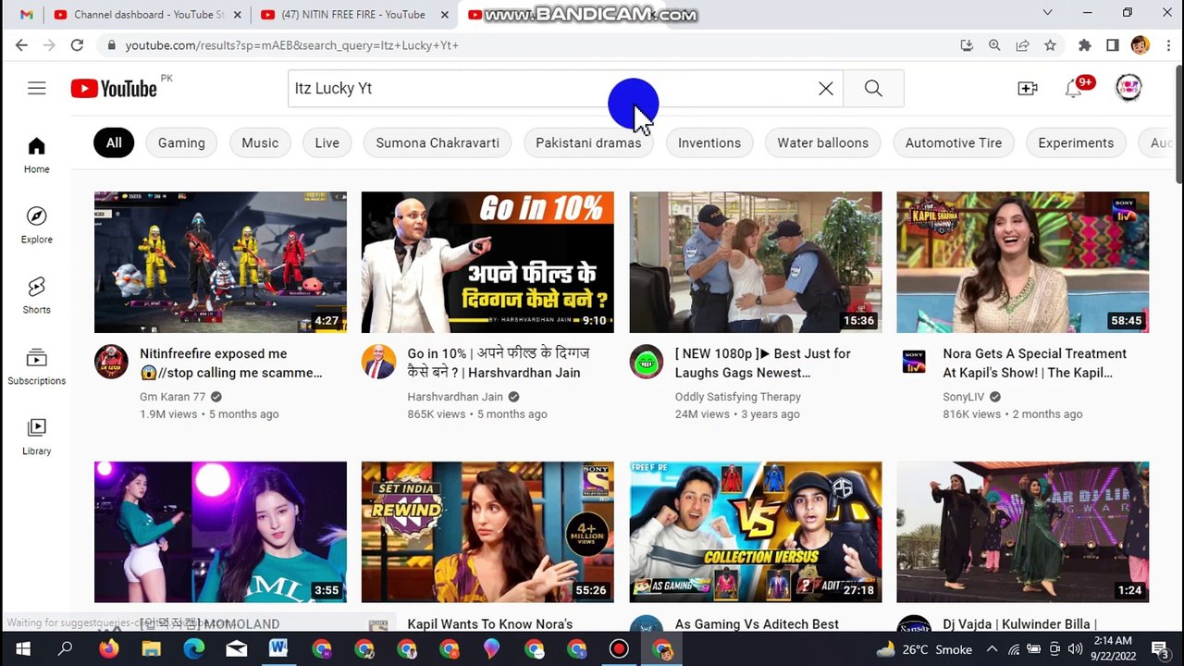The image size is (1184, 666).
Task: Select the Live filter chip
Action: [327, 142]
